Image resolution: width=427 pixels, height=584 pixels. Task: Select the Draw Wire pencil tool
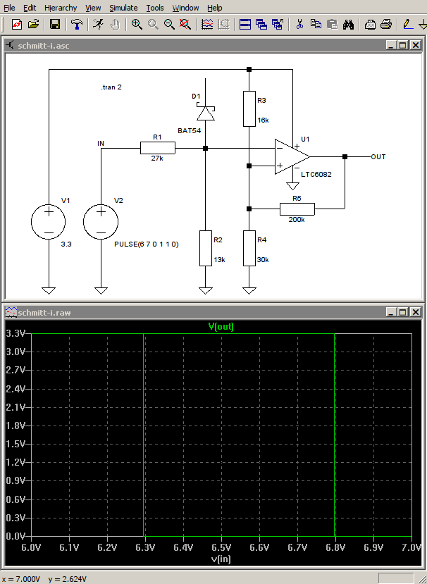[408, 25]
